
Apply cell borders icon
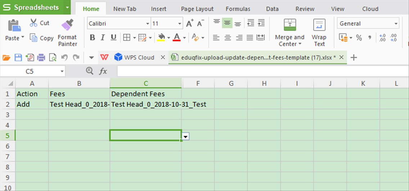point(126,38)
